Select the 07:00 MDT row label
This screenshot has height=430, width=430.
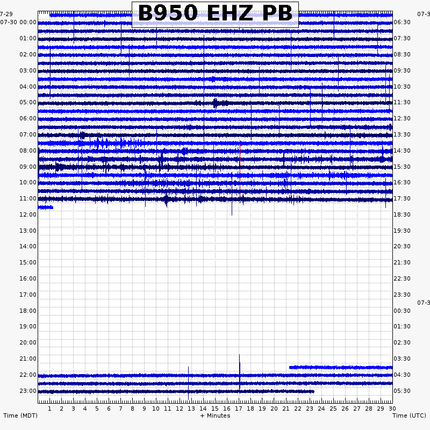click(x=28, y=134)
